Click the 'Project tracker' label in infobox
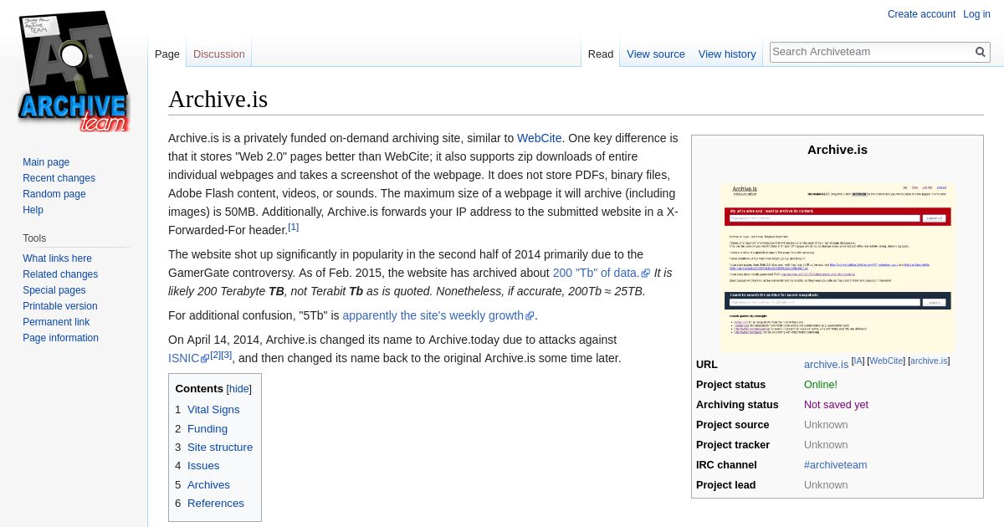The image size is (1004, 527). pyautogui.click(x=733, y=445)
